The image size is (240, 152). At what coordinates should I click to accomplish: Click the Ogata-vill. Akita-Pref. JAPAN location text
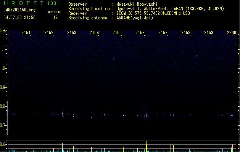[170, 9]
